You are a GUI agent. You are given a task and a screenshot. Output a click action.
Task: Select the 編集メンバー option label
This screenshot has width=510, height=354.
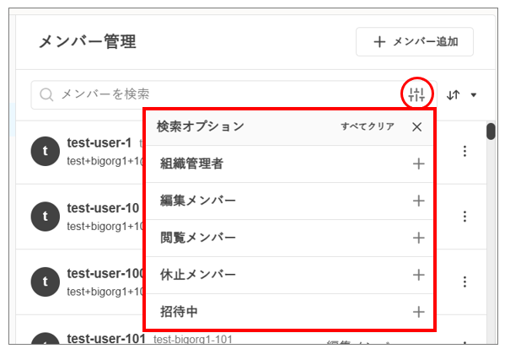pos(198,201)
